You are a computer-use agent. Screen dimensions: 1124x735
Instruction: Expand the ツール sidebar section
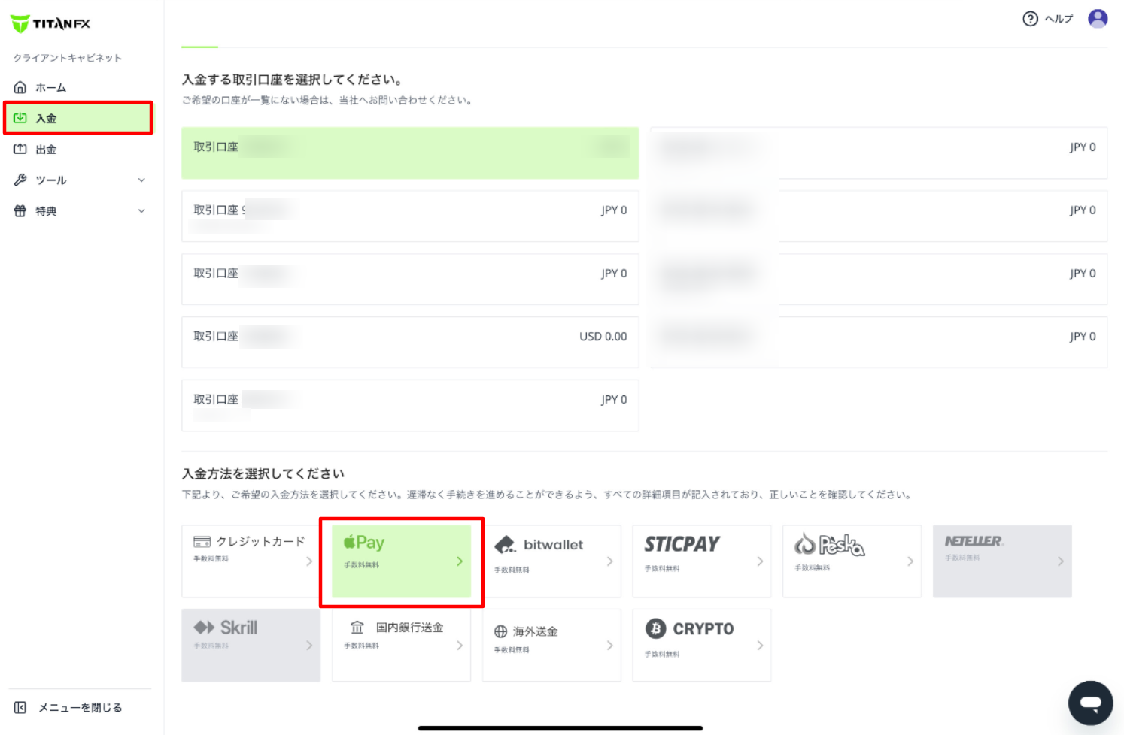tap(78, 180)
